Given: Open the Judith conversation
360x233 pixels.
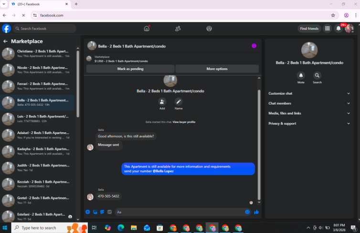Looking at the screenshot, I should click(38, 168).
